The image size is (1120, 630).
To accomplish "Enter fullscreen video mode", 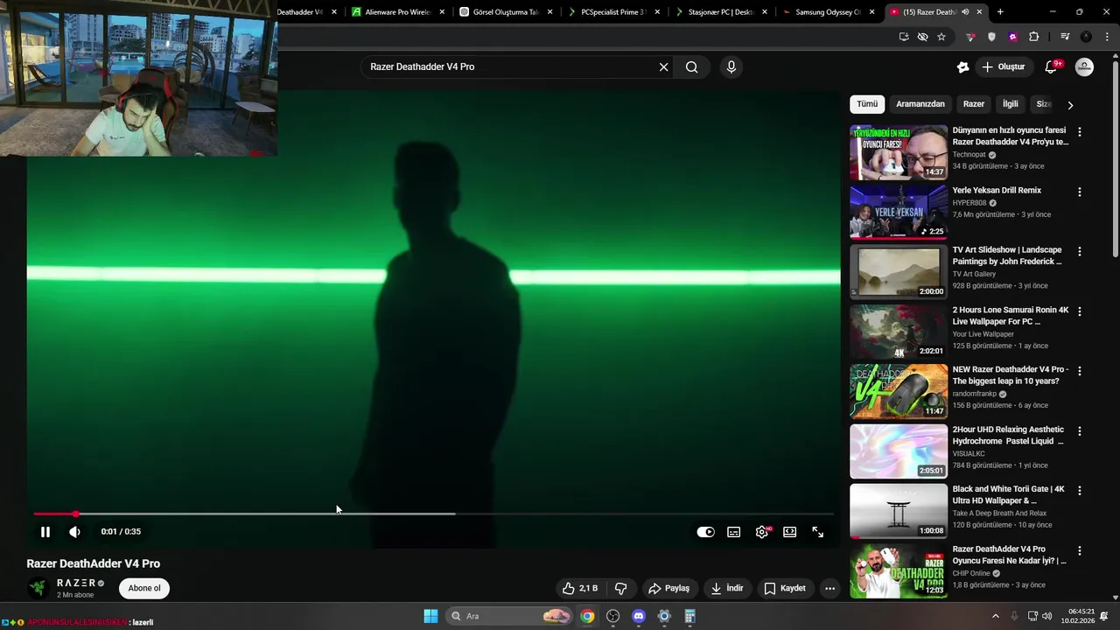I will pos(818,532).
